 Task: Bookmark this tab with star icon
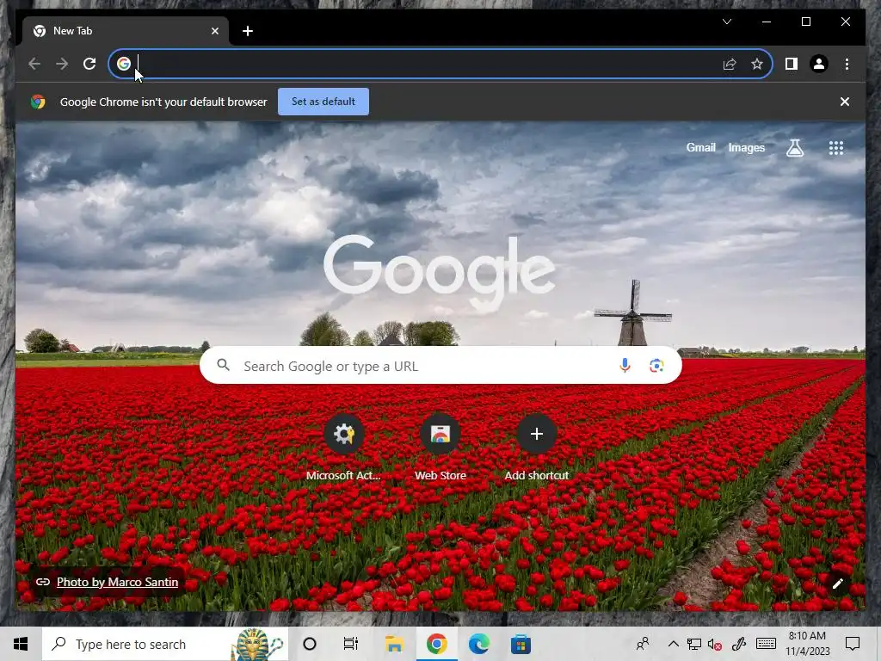tap(757, 64)
